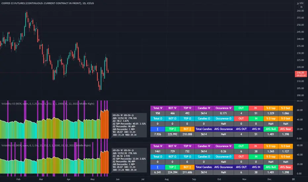The height and width of the screenshot is (182, 308).
Task: Click the orange volatility bars in upper pane
Action: coord(104,124)
